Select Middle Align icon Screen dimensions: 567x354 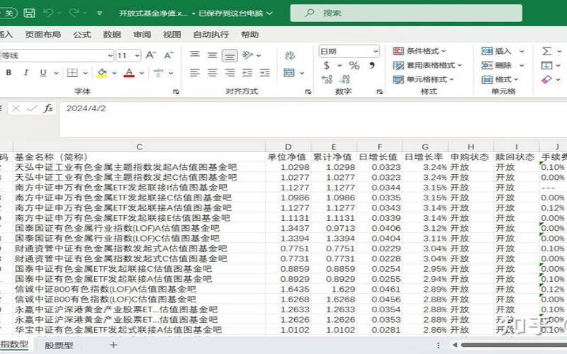coord(212,55)
